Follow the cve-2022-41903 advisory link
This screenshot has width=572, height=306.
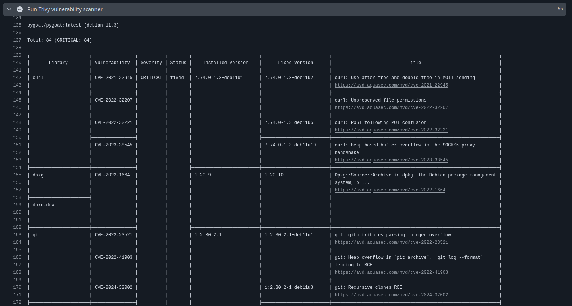(x=391, y=272)
